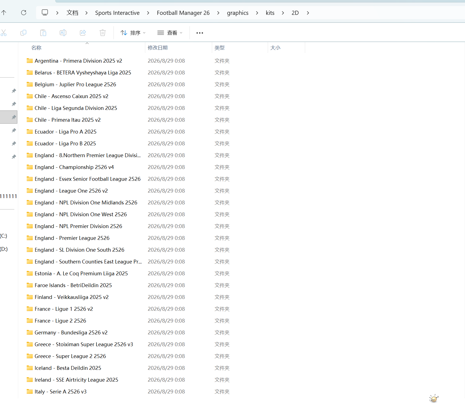Image resolution: width=465 pixels, height=405 pixels.
Task: Select the England - Premier League 2526 folder
Action: (x=72, y=238)
